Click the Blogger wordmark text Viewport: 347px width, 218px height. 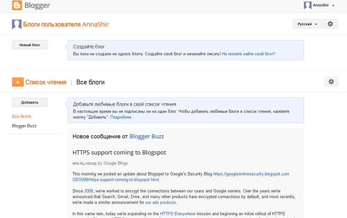pos(37,5)
